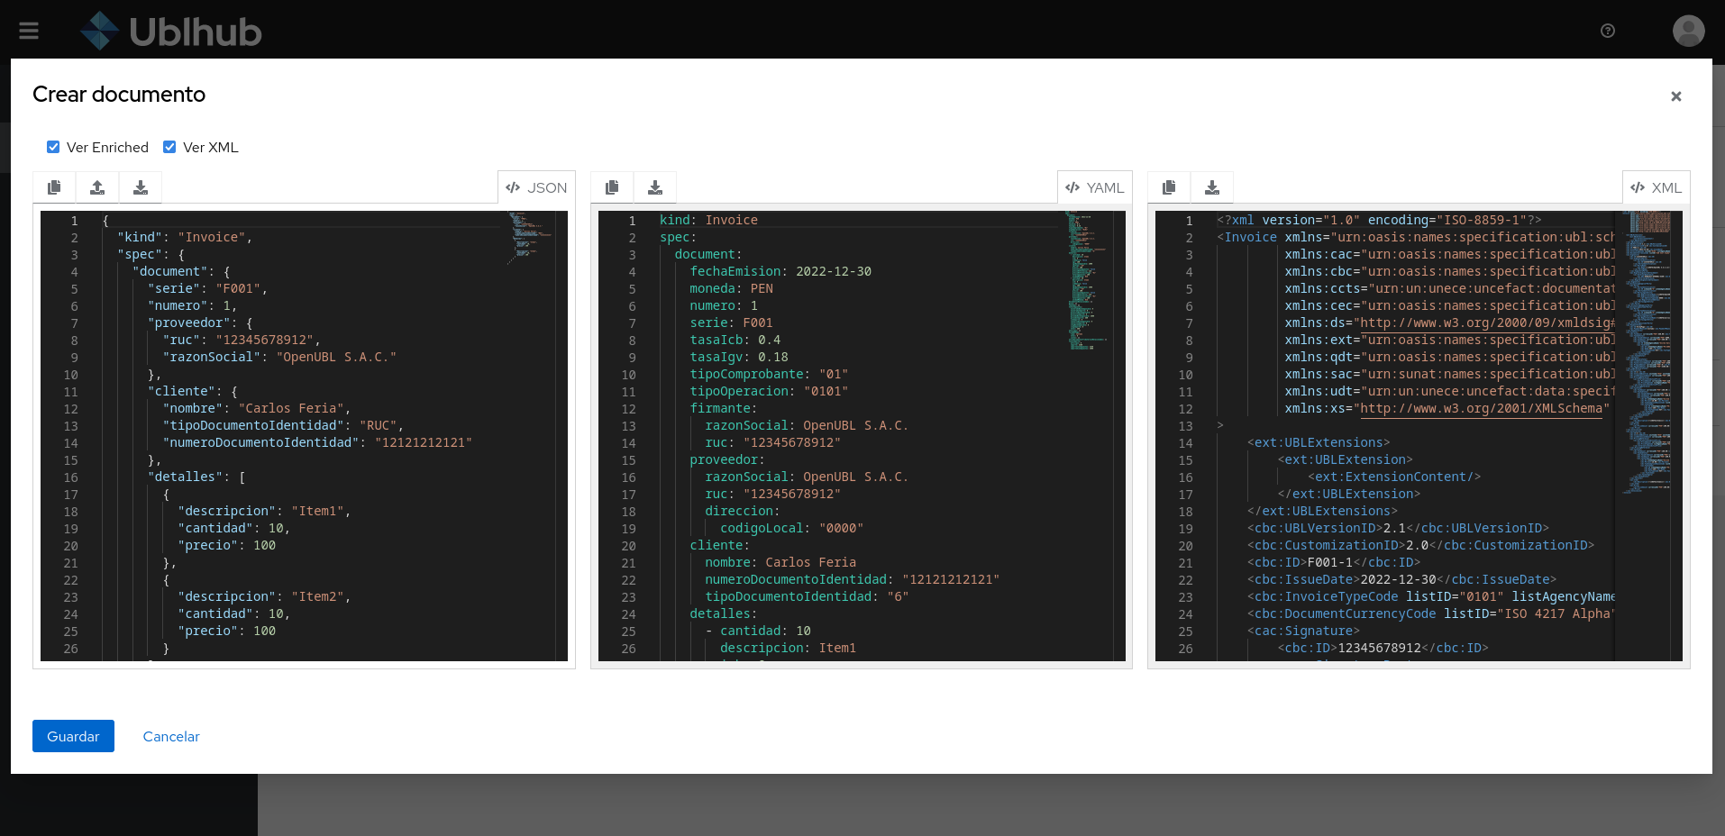
Task: Click "descripcion": "Item2" JSON line
Action: [264, 596]
